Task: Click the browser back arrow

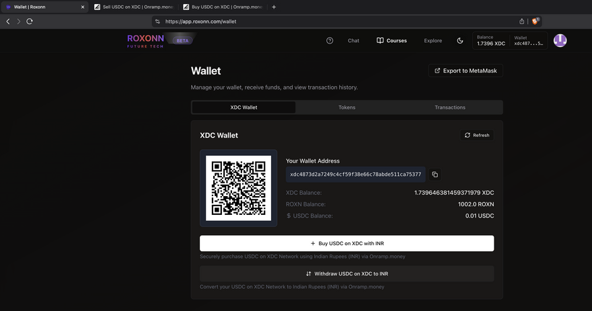Action: click(x=8, y=21)
